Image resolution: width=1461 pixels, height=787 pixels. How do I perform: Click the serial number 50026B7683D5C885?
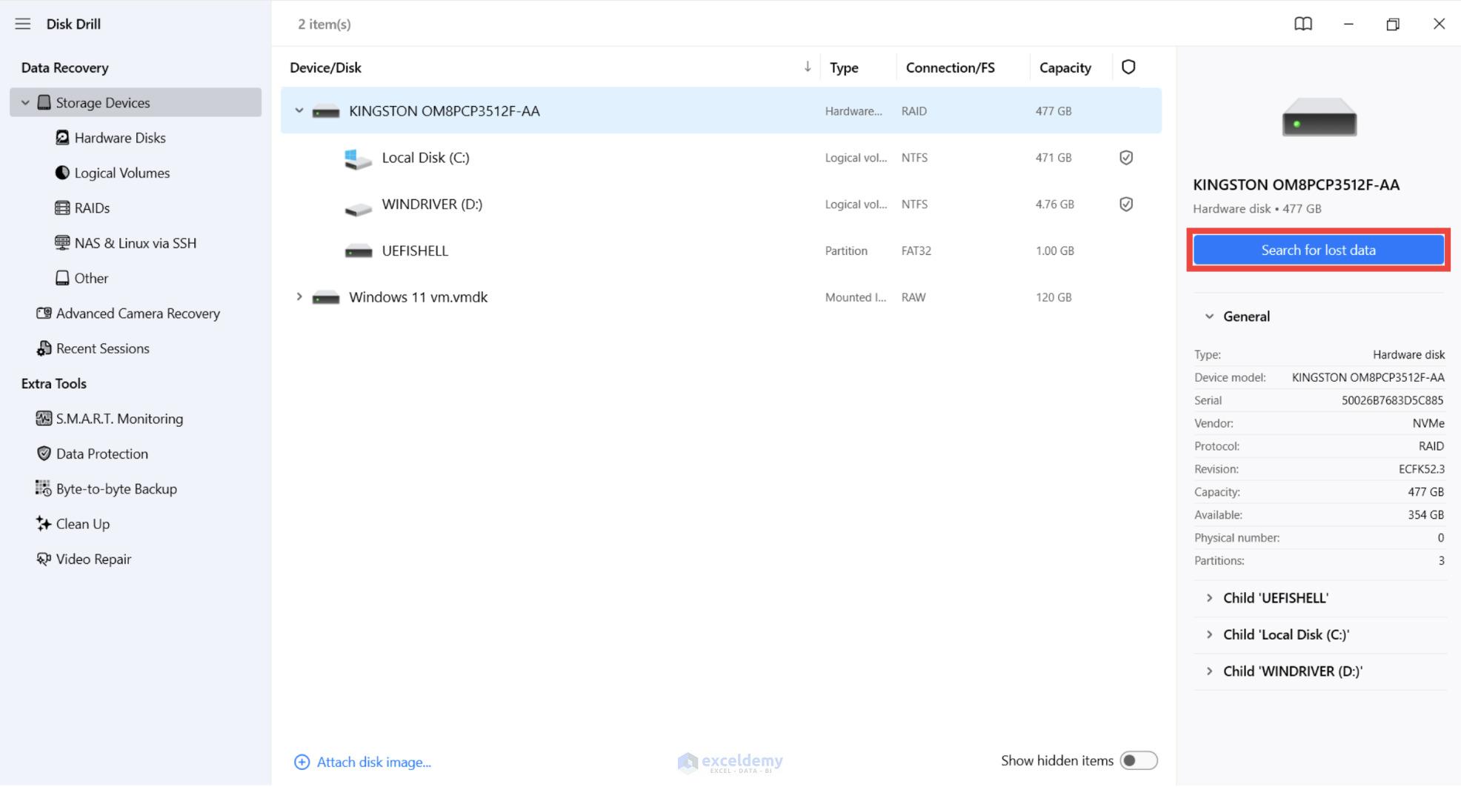[x=1392, y=400]
